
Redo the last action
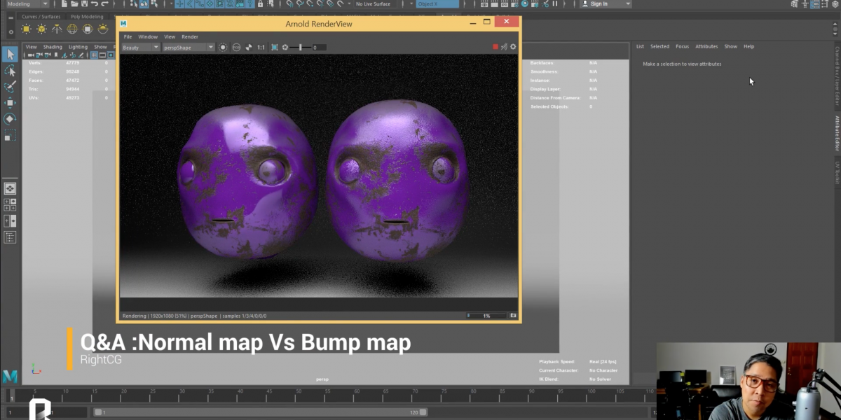pyautogui.click(x=105, y=4)
